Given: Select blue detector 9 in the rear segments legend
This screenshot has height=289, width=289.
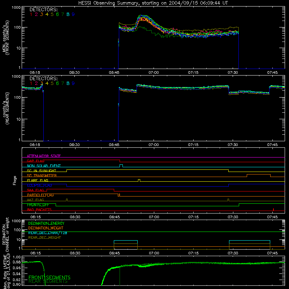Looking at the screenshot, I should 73,83.
